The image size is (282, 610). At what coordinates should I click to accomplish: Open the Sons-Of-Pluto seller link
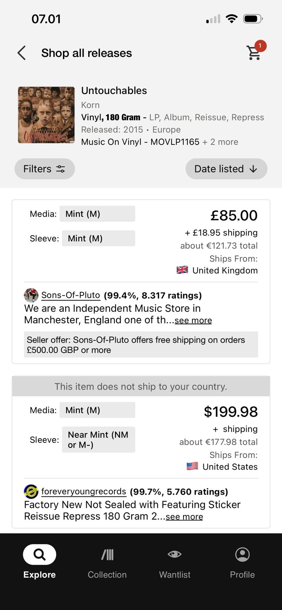(x=71, y=295)
